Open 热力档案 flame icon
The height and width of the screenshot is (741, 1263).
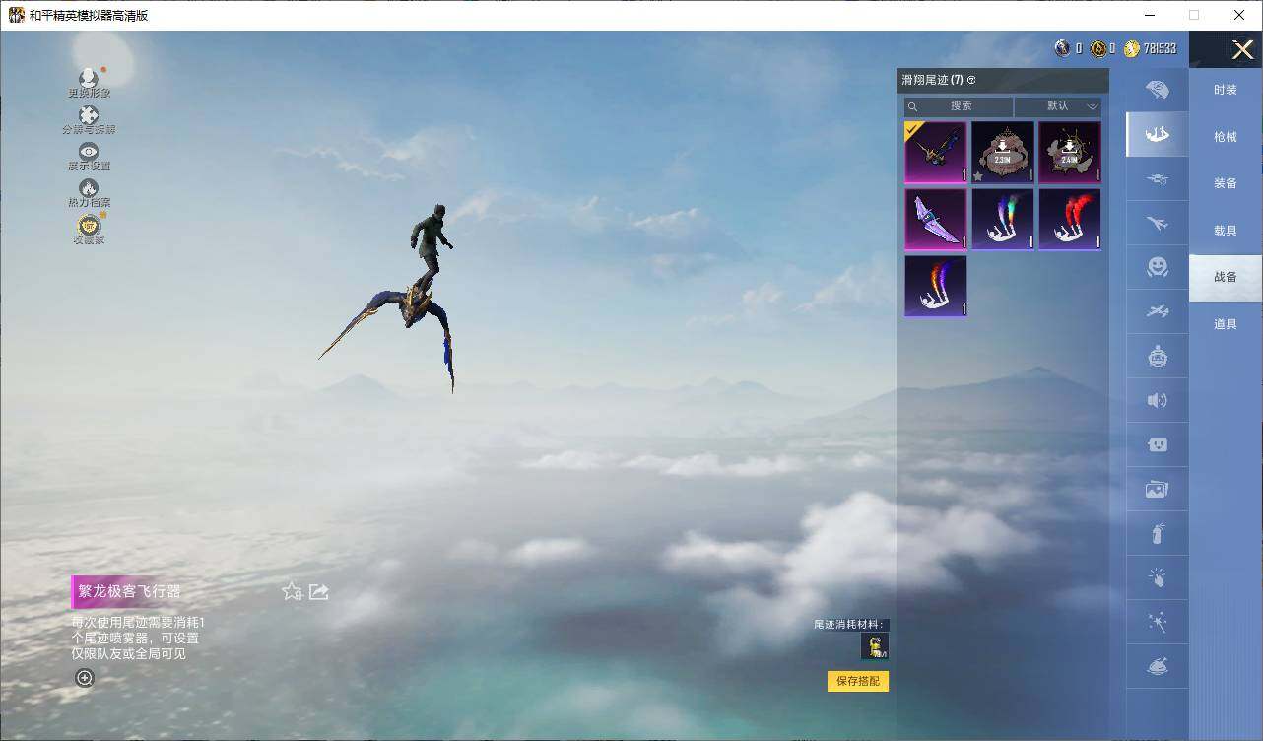[x=89, y=193]
